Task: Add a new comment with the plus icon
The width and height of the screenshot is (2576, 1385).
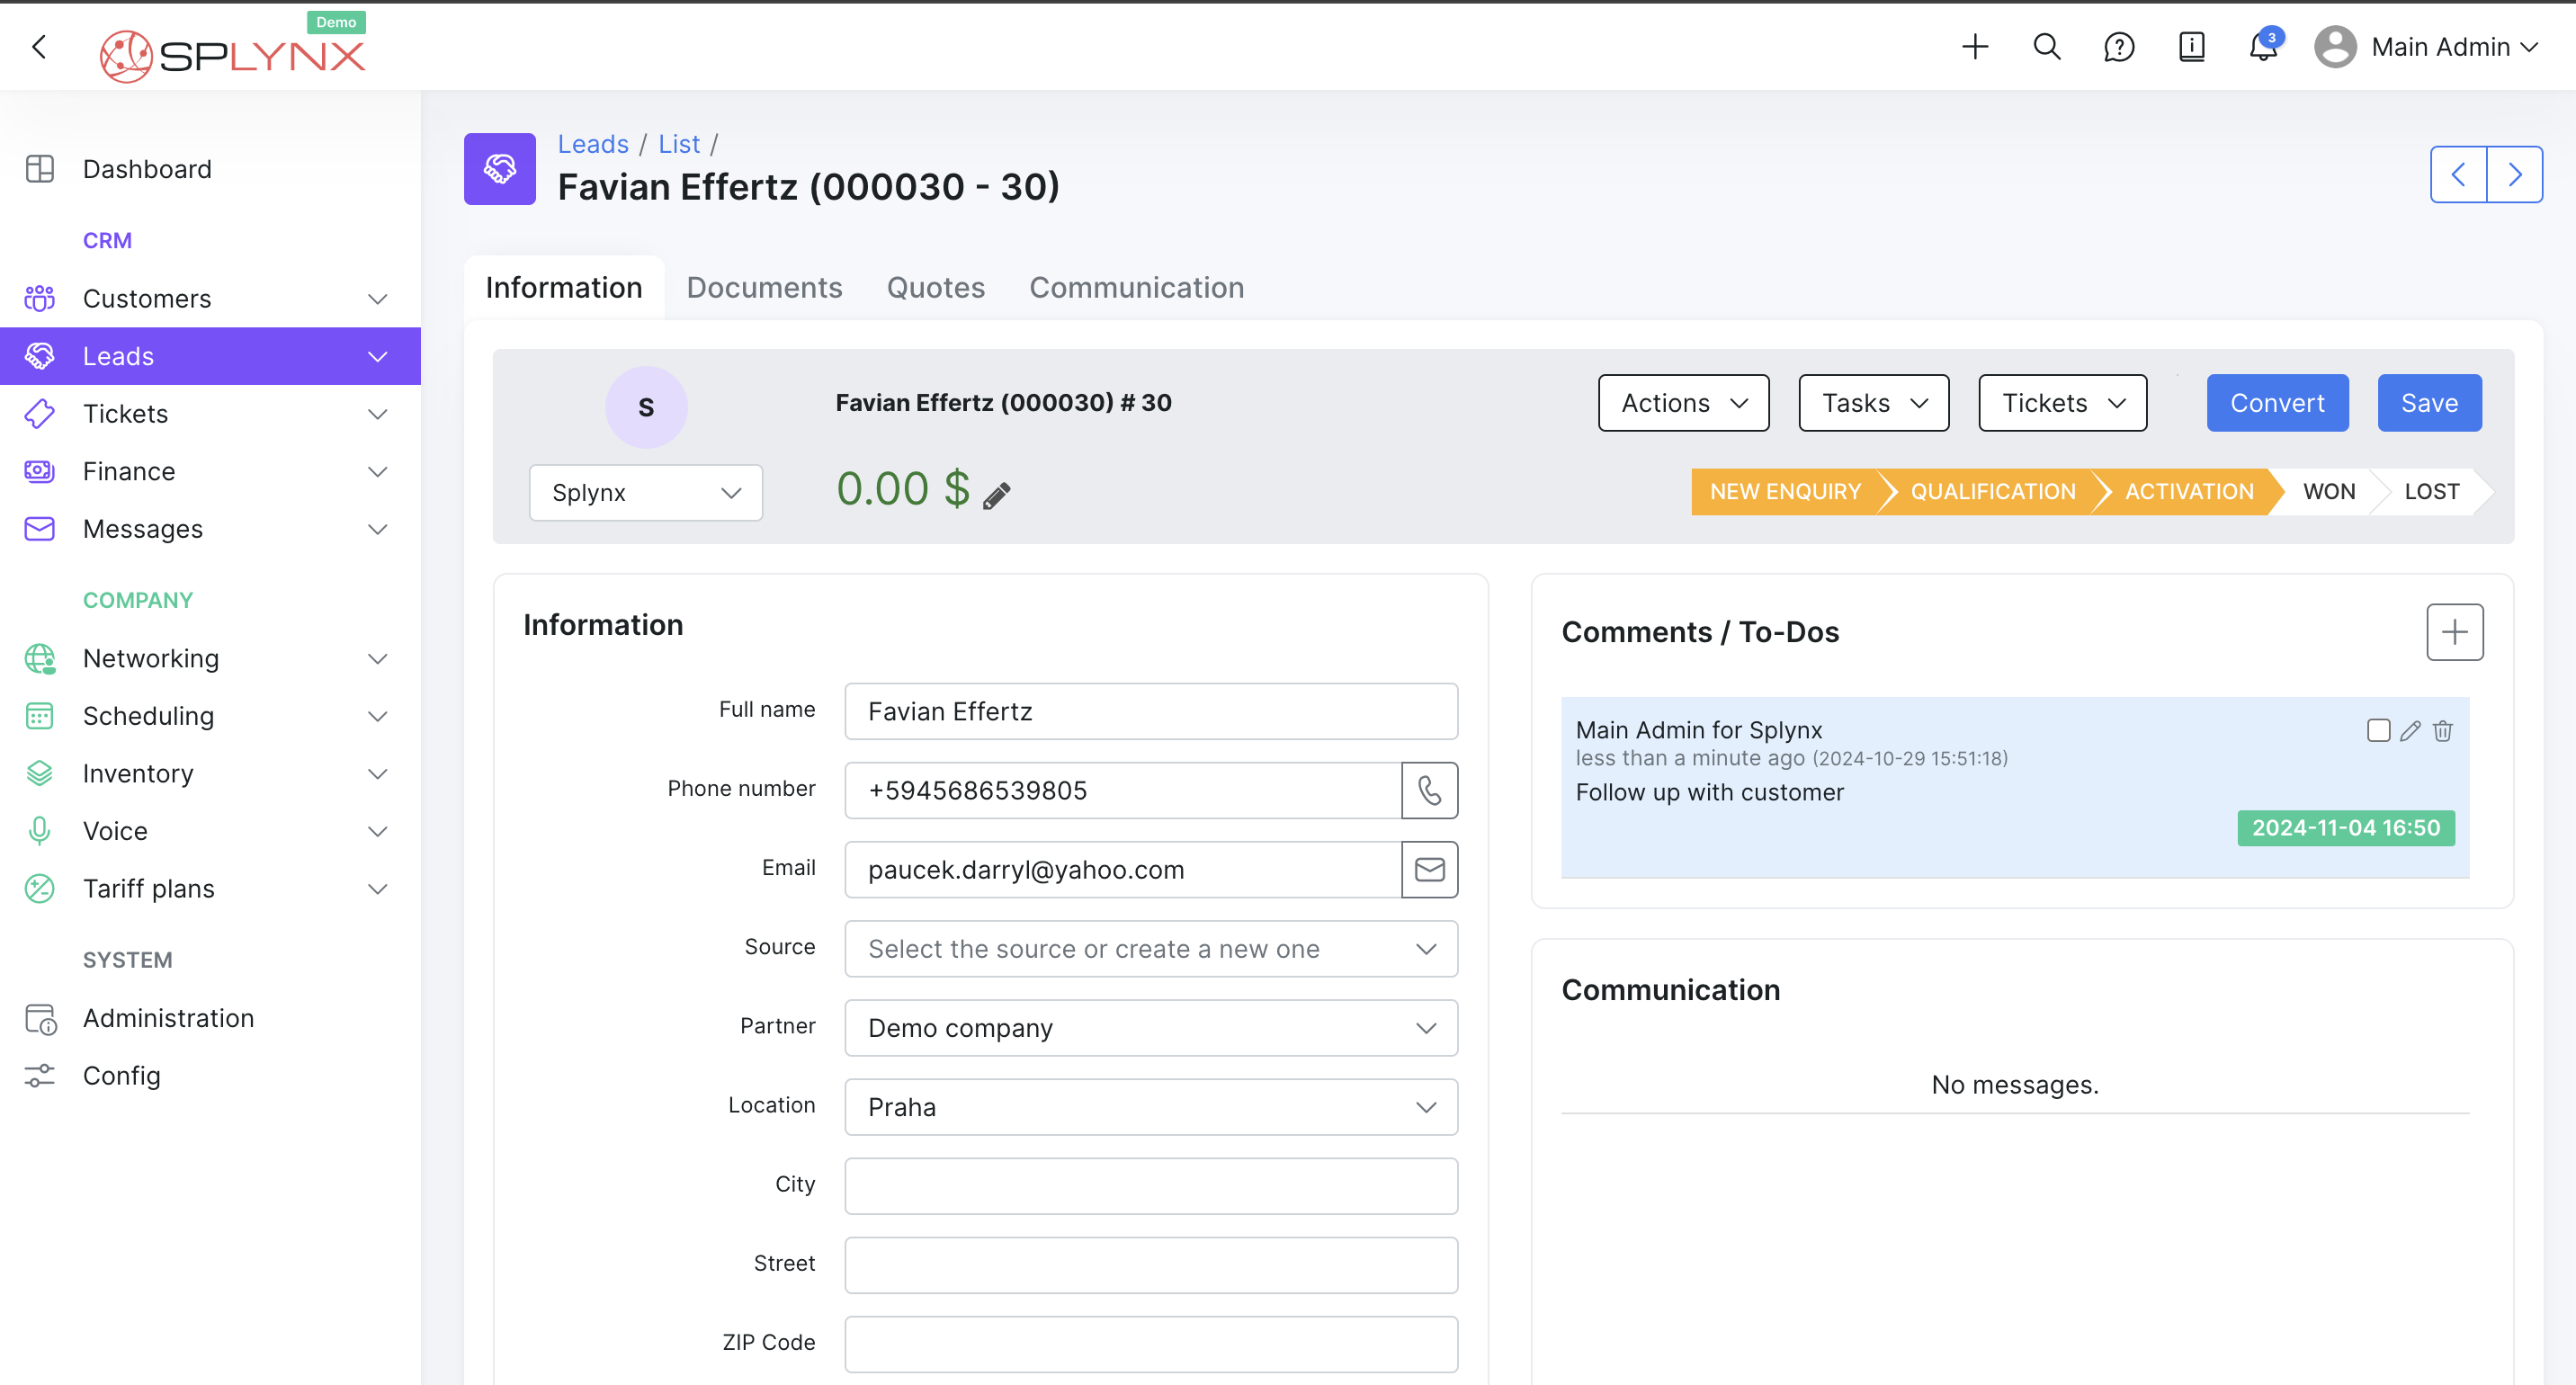Action: pyautogui.click(x=2454, y=632)
